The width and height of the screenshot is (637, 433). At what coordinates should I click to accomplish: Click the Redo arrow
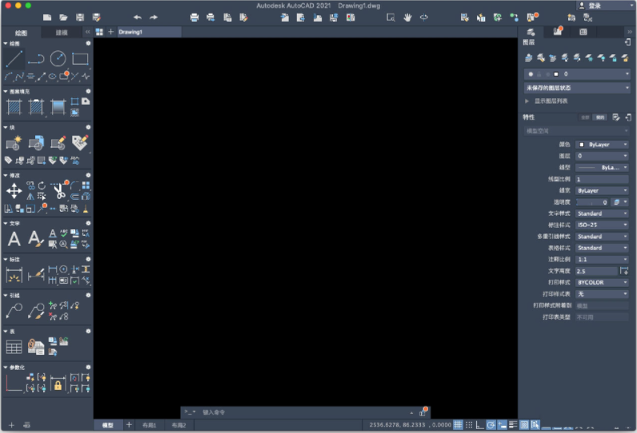(154, 18)
